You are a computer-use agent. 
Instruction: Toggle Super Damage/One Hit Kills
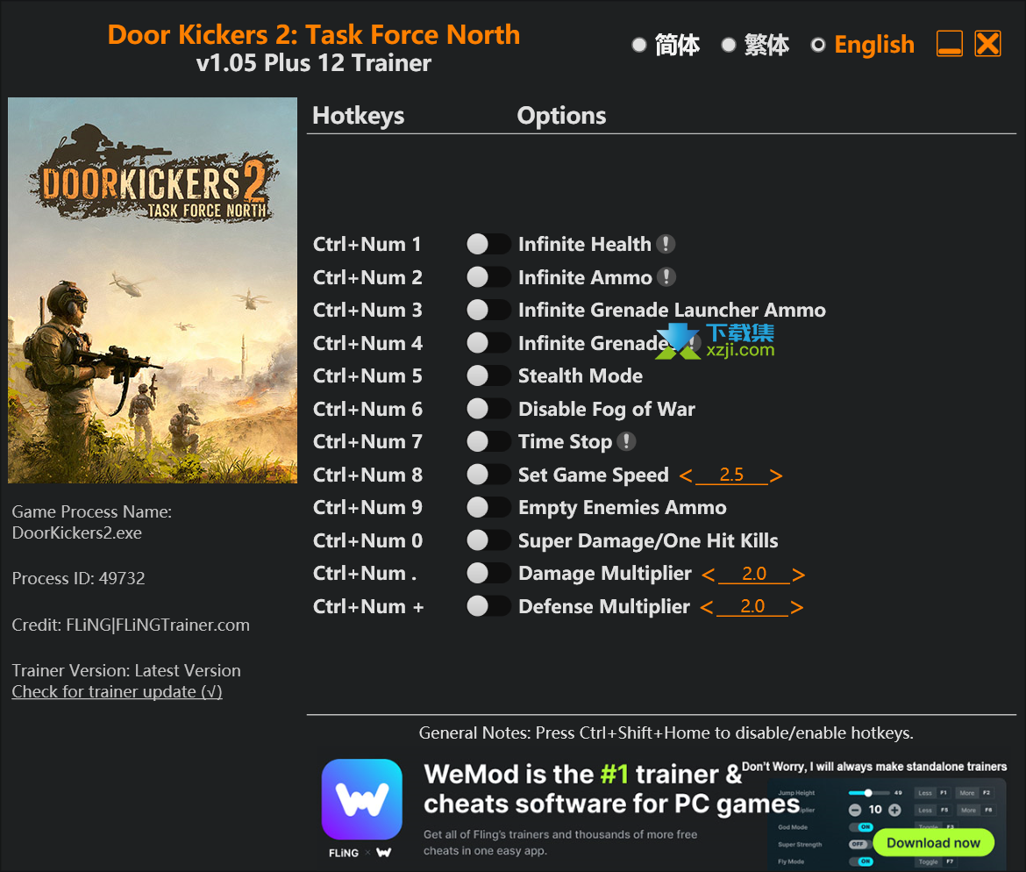488,540
